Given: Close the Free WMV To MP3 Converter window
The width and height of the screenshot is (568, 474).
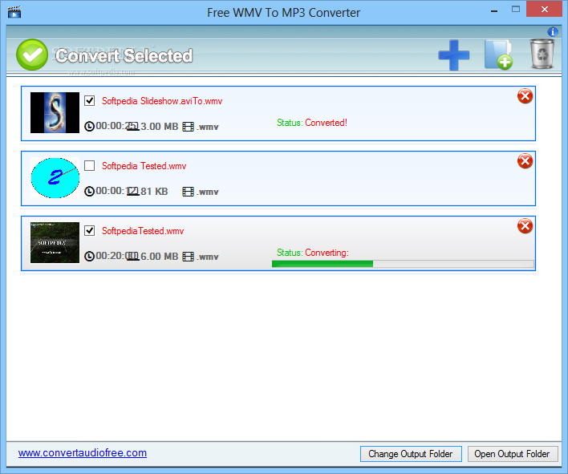Looking at the screenshot, I should [545, 10].
